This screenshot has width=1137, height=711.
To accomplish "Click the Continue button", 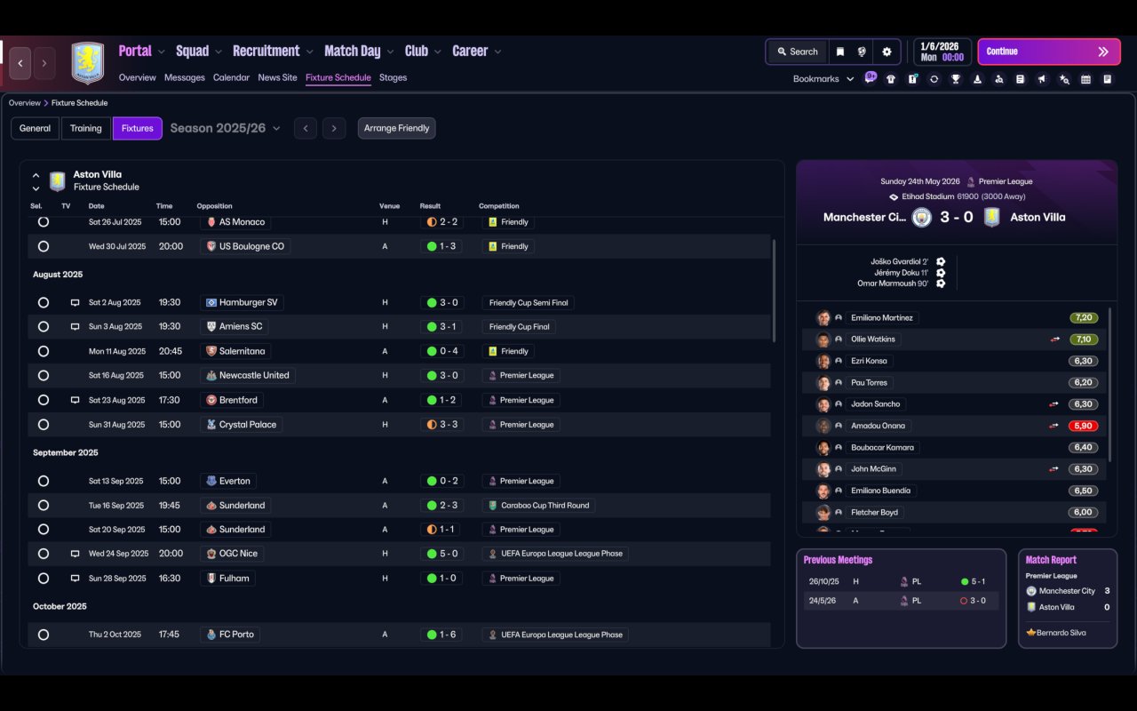I will click(1049, 52).
